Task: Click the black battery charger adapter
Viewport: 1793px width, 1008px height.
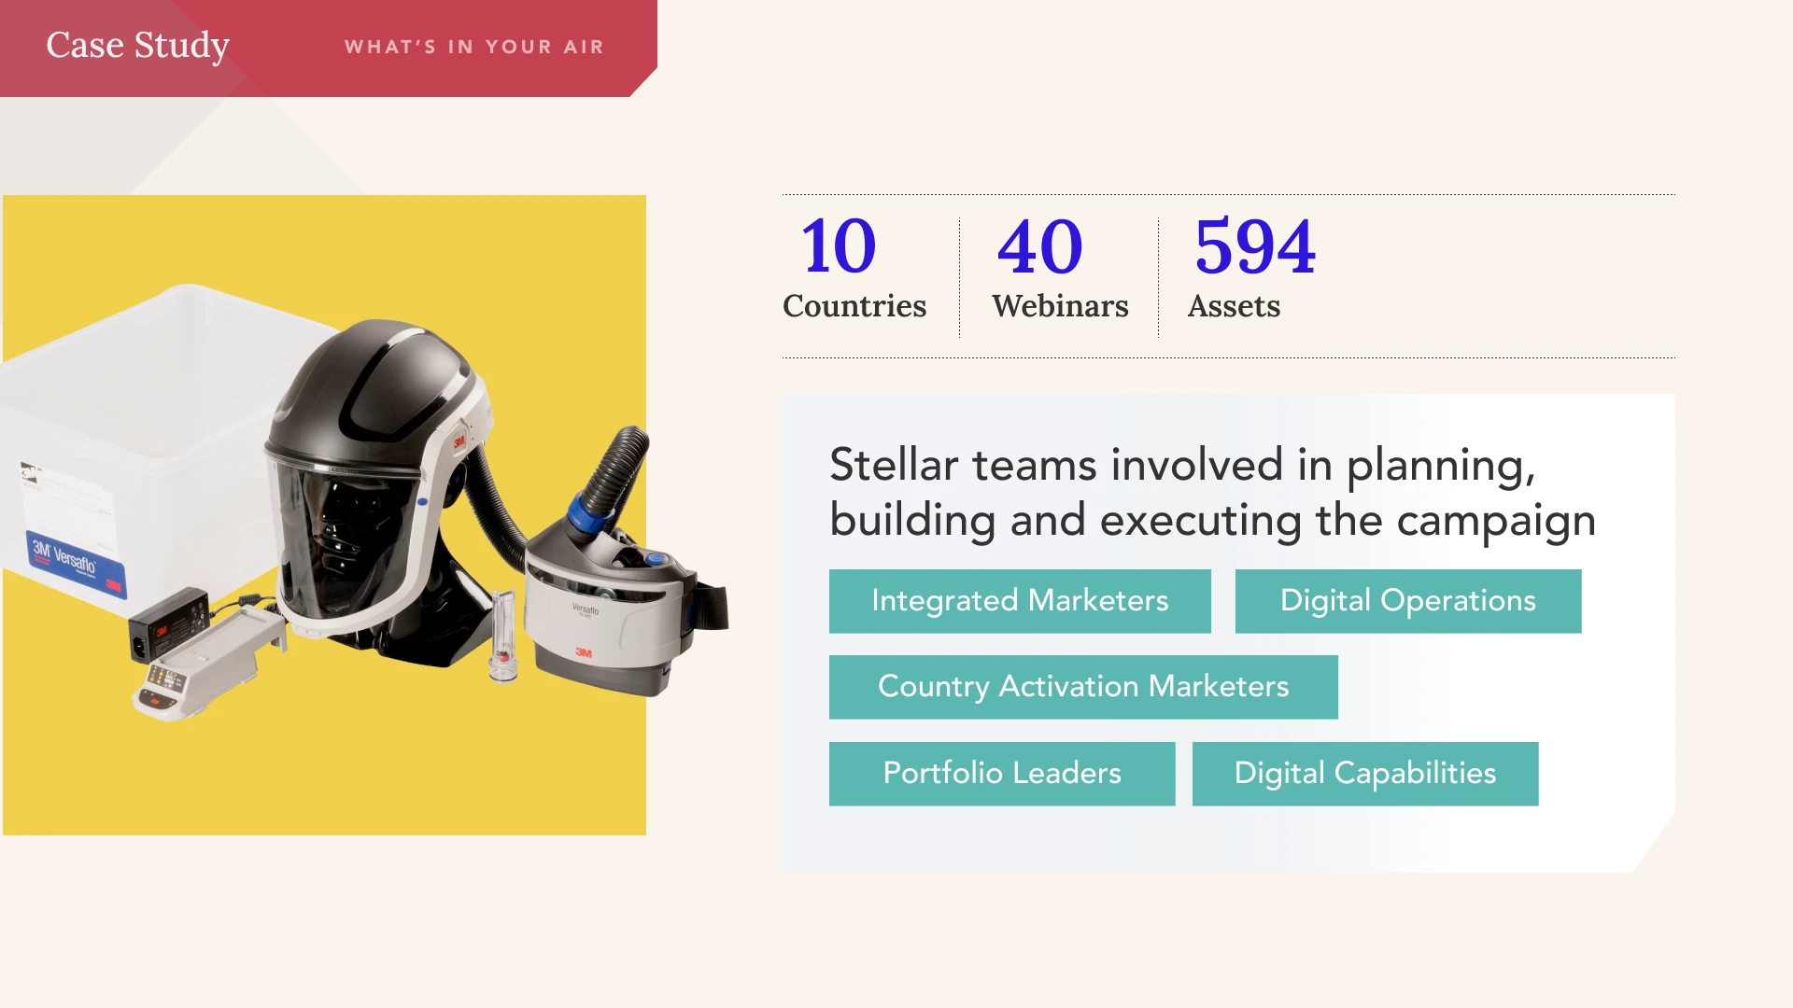Action: tap(168, 621)
